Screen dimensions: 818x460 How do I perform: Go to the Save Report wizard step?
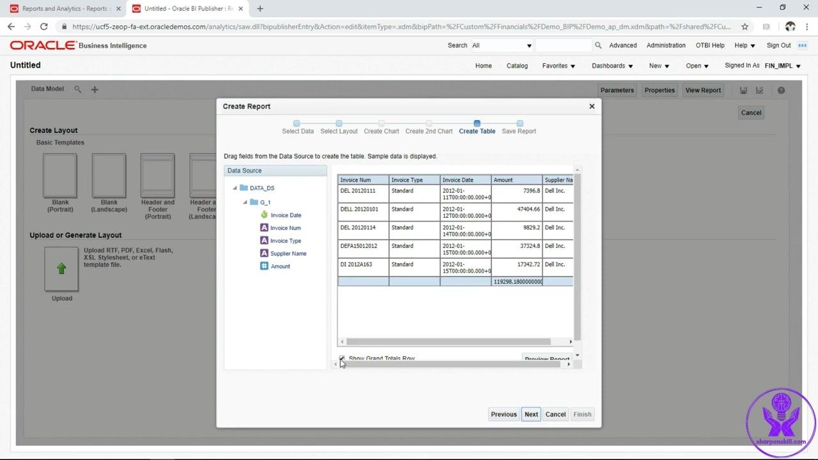[x=519, y=128]
